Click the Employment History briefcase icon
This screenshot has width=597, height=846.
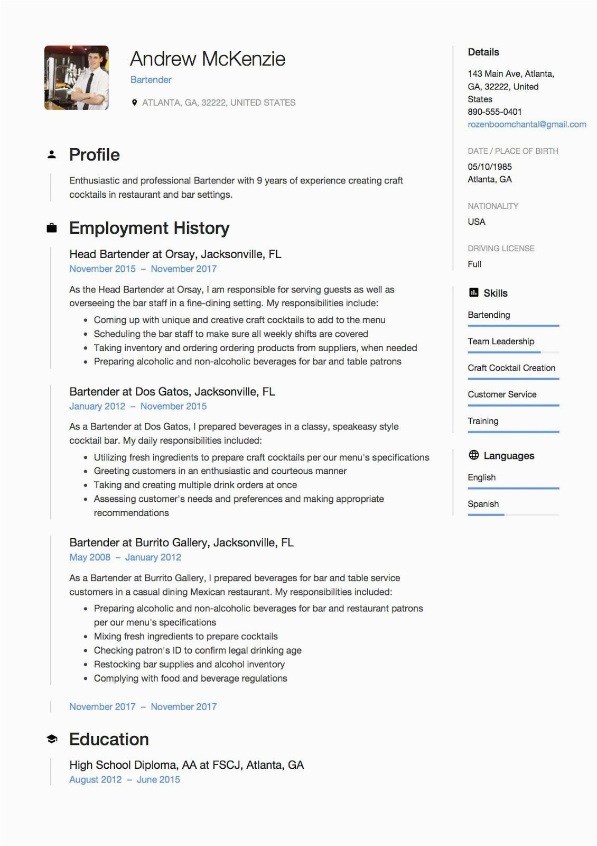point(52,228)
